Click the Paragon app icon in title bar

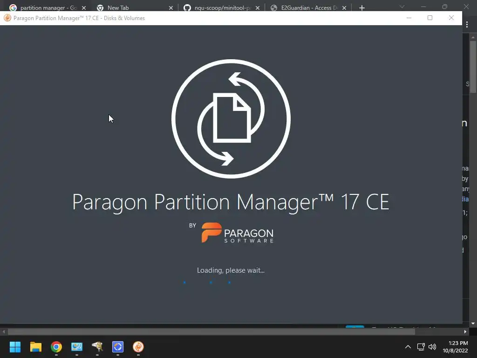pos(7,18)
